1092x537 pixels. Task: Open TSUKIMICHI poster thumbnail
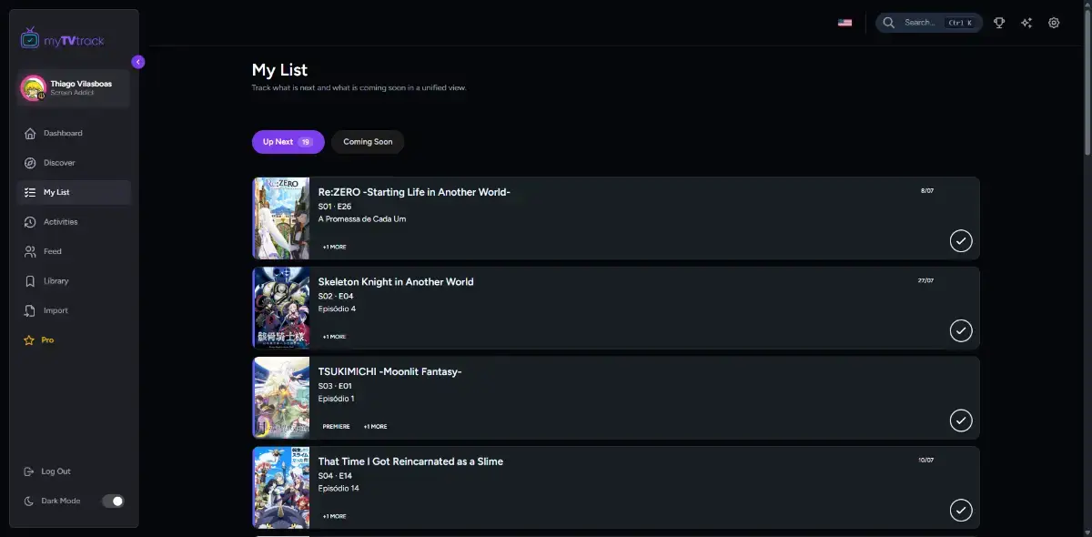(281, 398)
